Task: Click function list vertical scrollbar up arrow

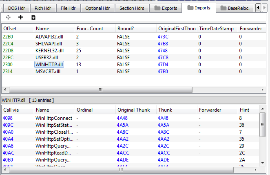Action: (263, 109)
